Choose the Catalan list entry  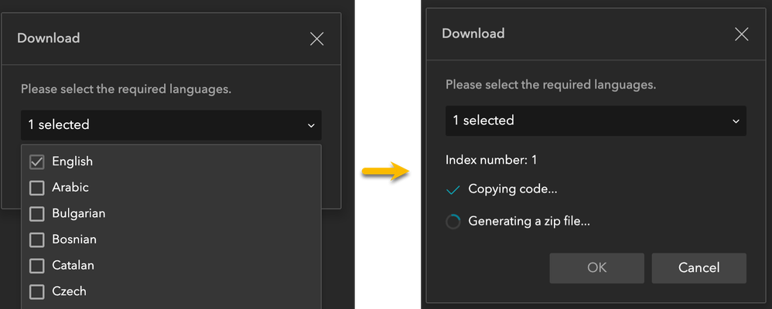coord(73,265)
